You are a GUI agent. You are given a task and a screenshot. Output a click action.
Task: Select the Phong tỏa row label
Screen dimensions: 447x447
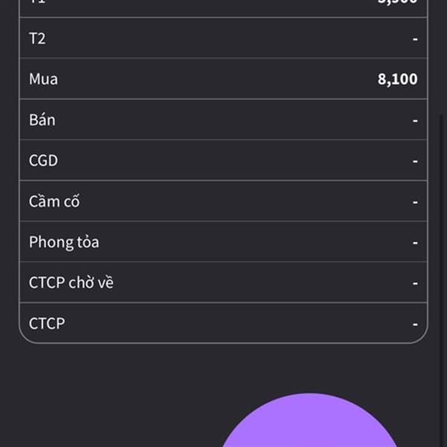[x=64, y=242]
